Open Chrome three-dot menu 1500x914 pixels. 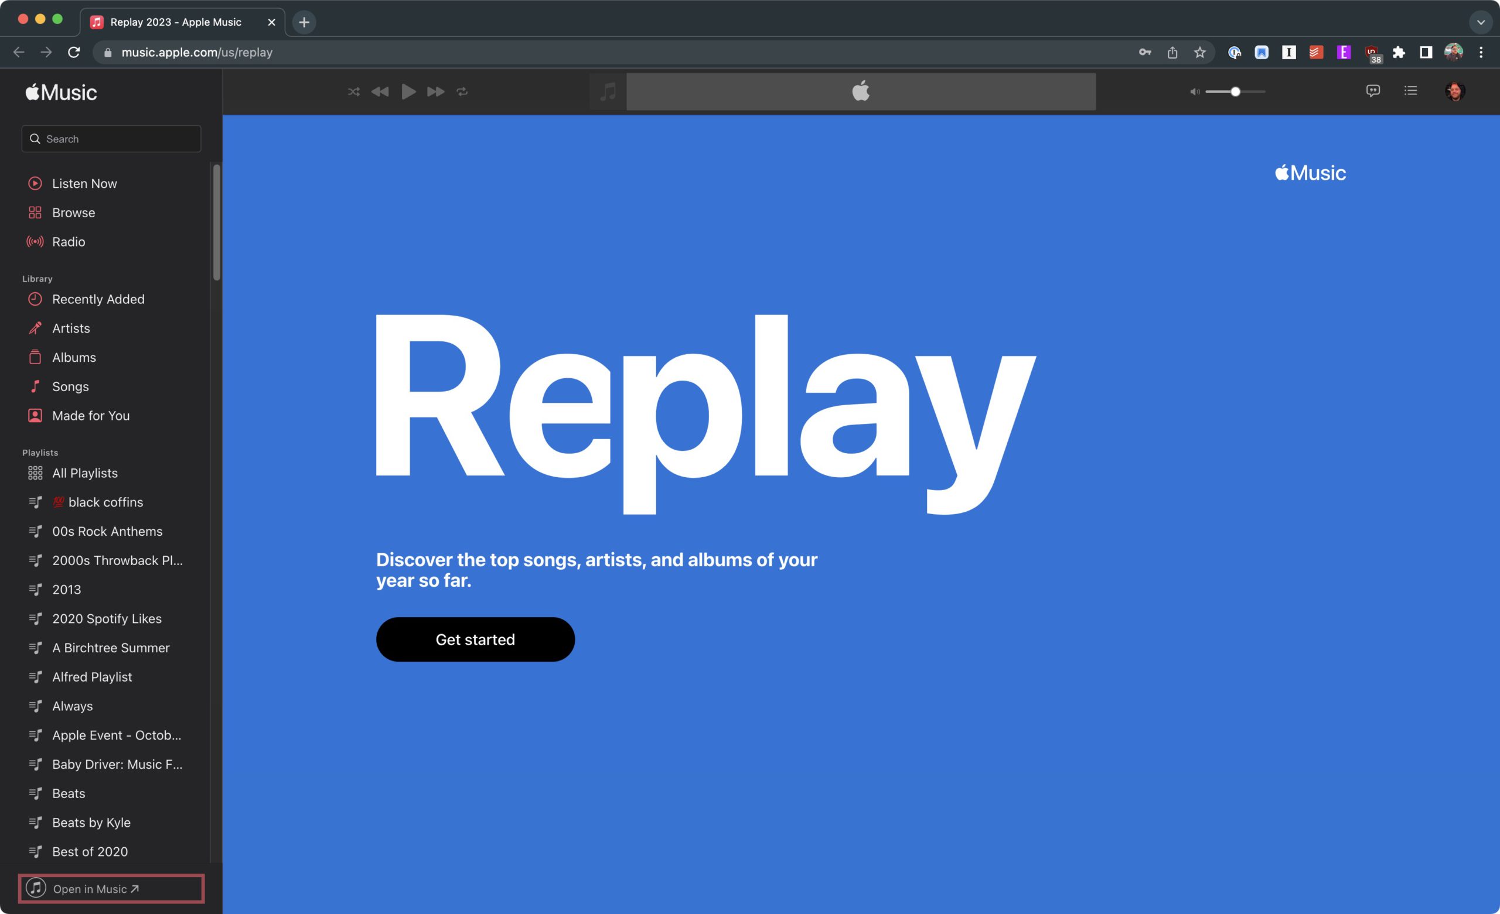coord(1482,52)
